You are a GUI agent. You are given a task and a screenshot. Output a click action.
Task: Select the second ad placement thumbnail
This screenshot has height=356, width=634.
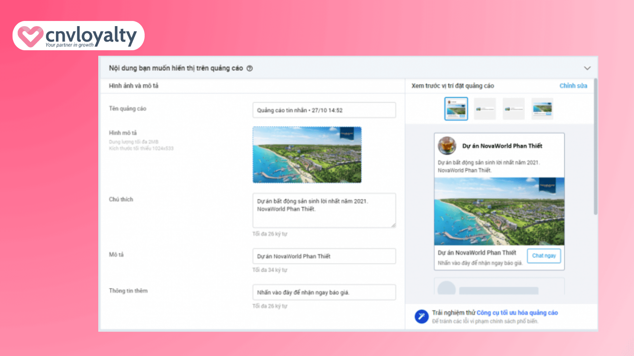pos(485,109)
